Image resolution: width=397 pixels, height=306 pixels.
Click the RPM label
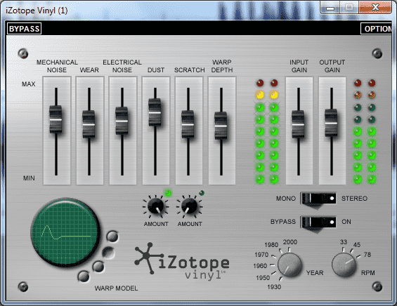367,273
